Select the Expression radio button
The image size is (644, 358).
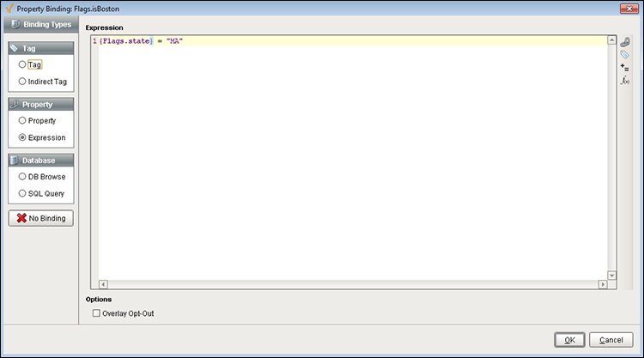(22, 137)
